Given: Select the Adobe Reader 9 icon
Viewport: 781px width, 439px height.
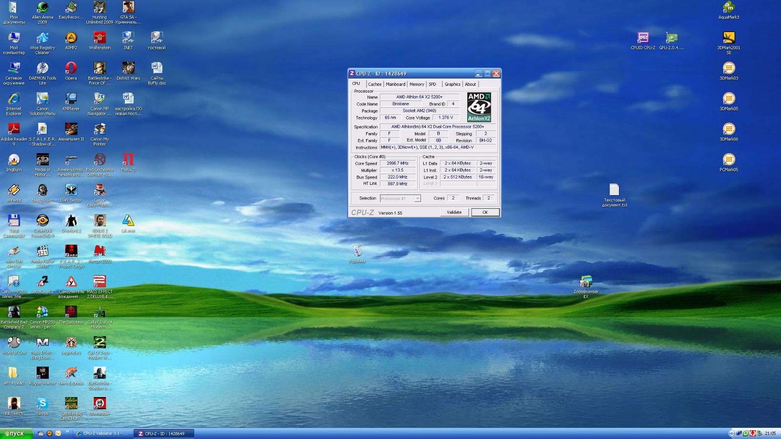Looking at the screenshot, I should [14, 135].
